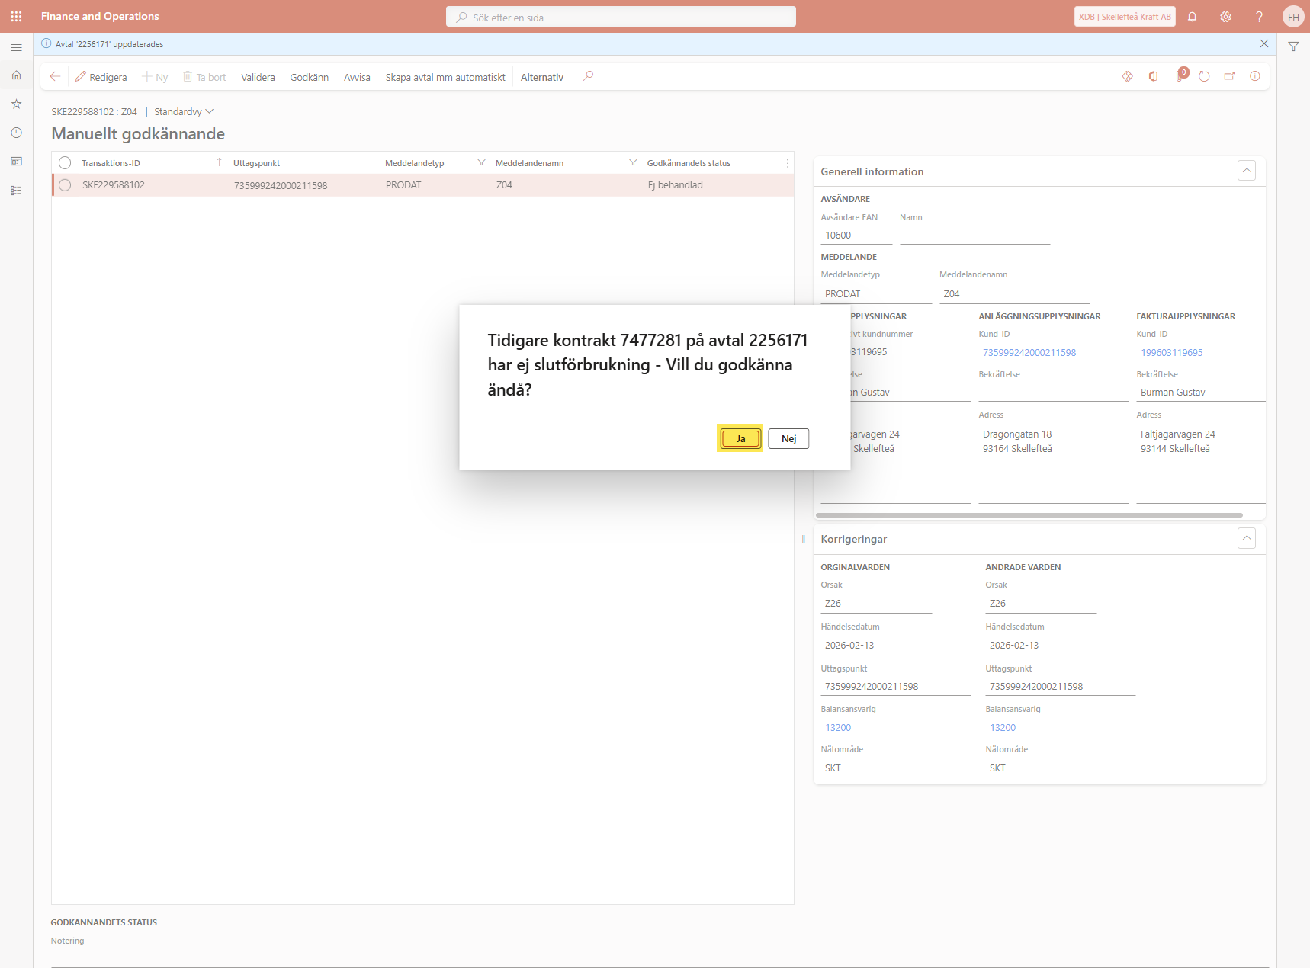Open page in new window icon
The height and width of the screenshot is (968, 1310).
tap(1229, 76)
